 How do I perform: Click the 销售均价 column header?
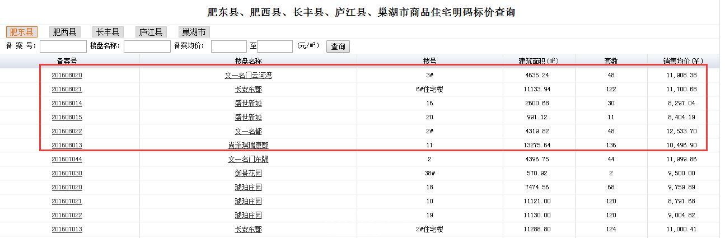tap(683, 60)
